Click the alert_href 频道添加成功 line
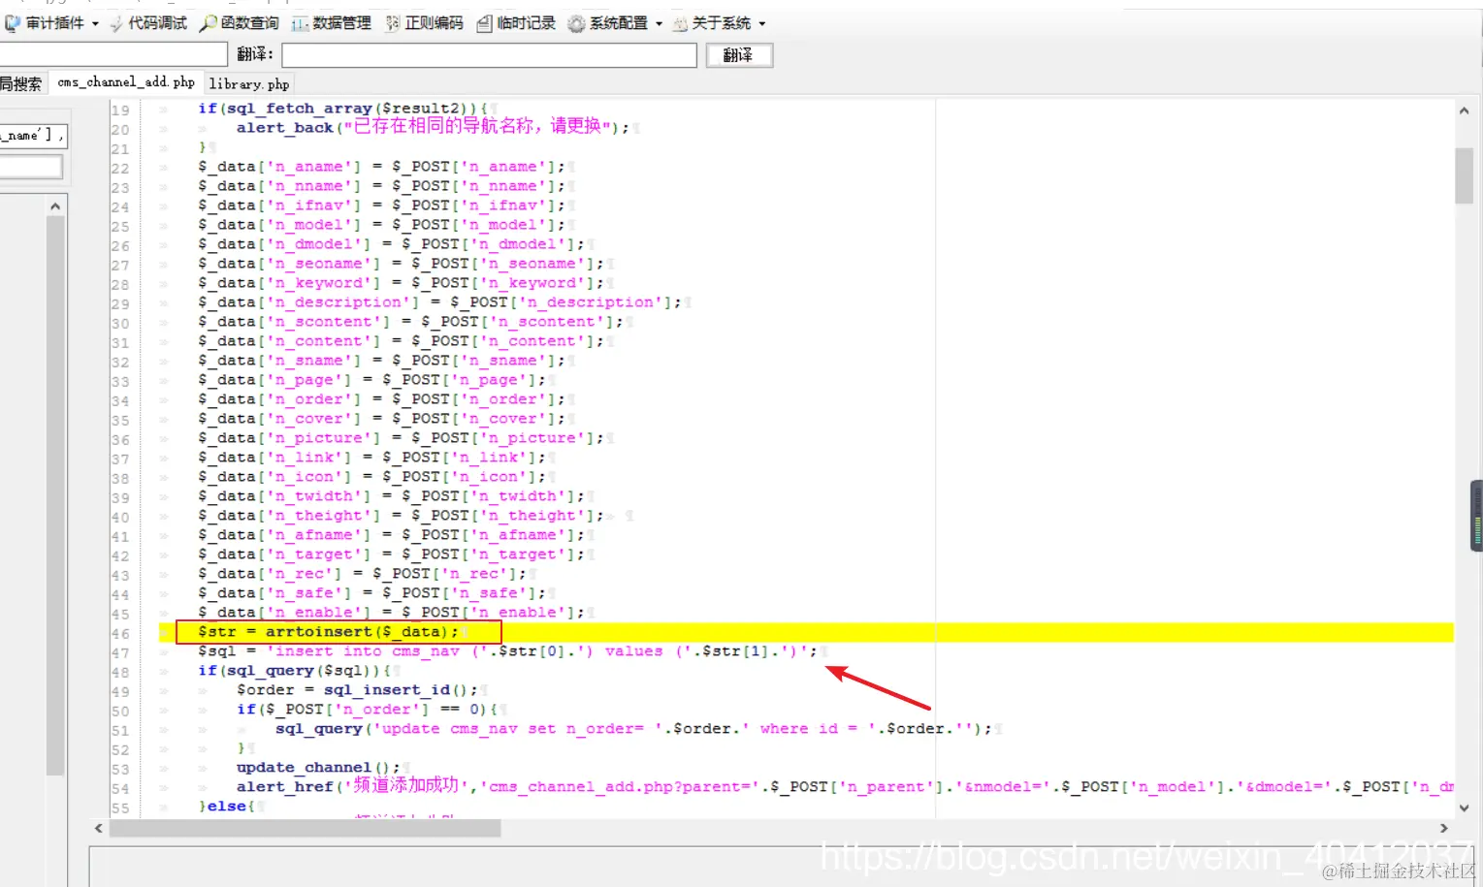Screen dimensions: 1483x887 tap(845, 786)
